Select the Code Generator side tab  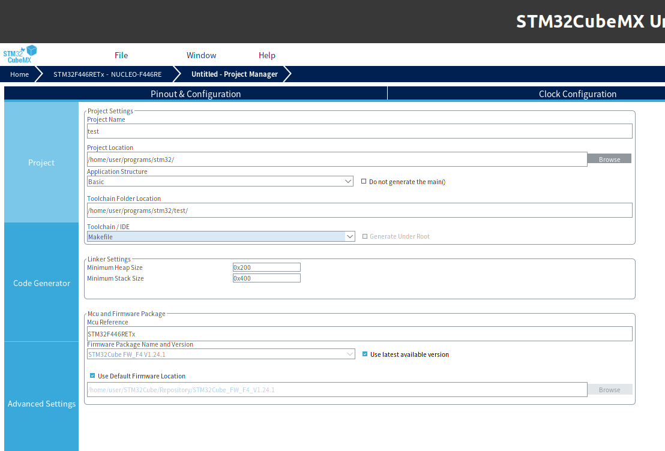click(x=41, y=282)
